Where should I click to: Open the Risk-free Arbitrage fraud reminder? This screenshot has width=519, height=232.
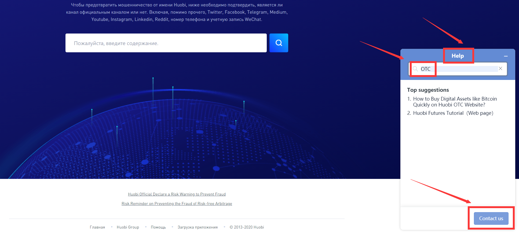pyautogui.click(x=177, y=204)
